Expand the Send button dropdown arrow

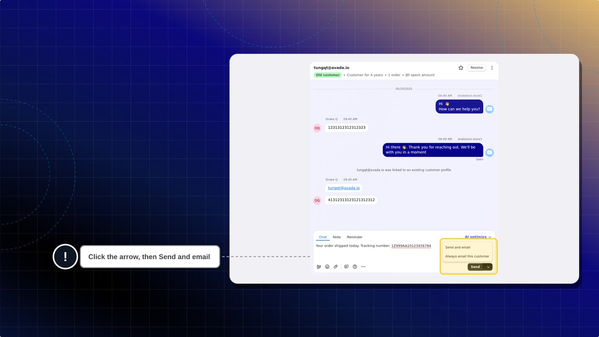point(488,267)
